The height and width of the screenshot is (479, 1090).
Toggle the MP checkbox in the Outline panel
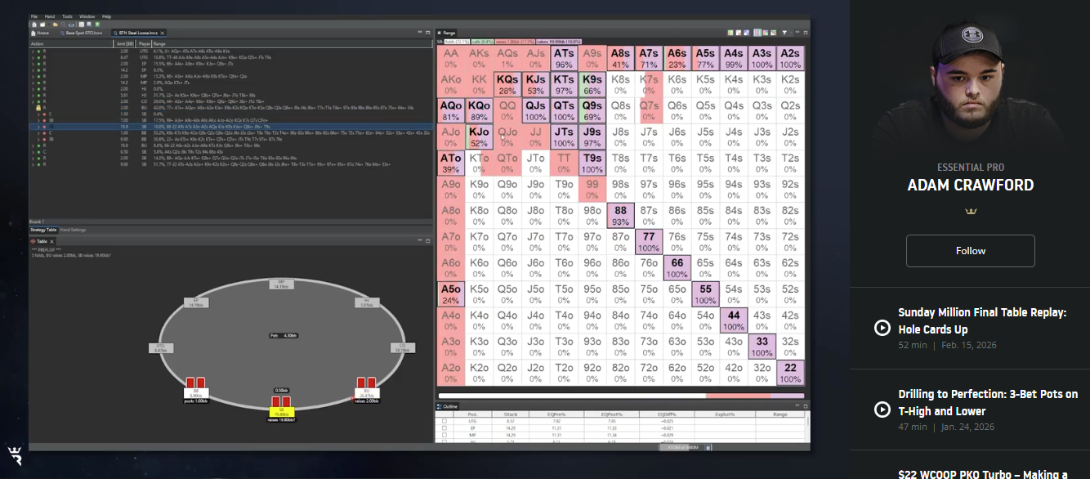coord(444,436)
